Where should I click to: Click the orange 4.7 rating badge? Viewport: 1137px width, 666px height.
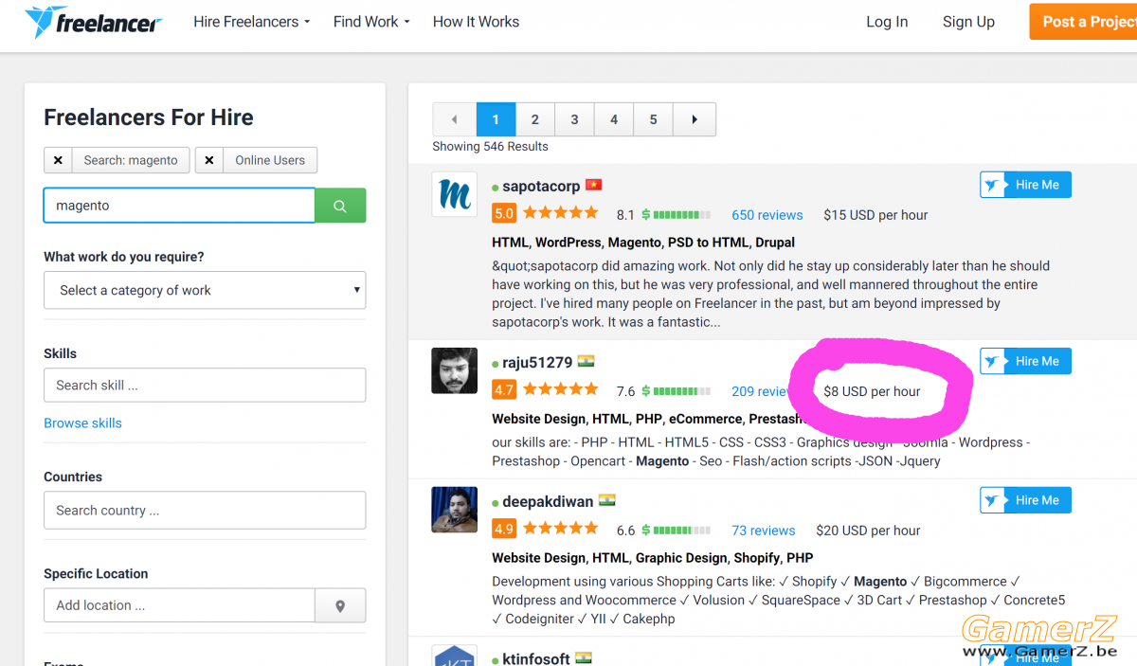[504, 390]
